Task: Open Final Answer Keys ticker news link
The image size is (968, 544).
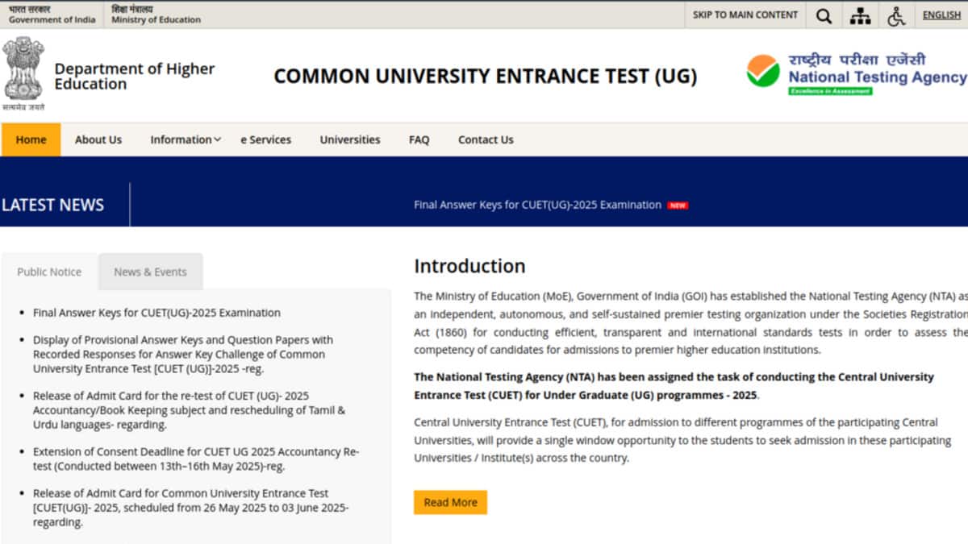Action: pos(537,205)
